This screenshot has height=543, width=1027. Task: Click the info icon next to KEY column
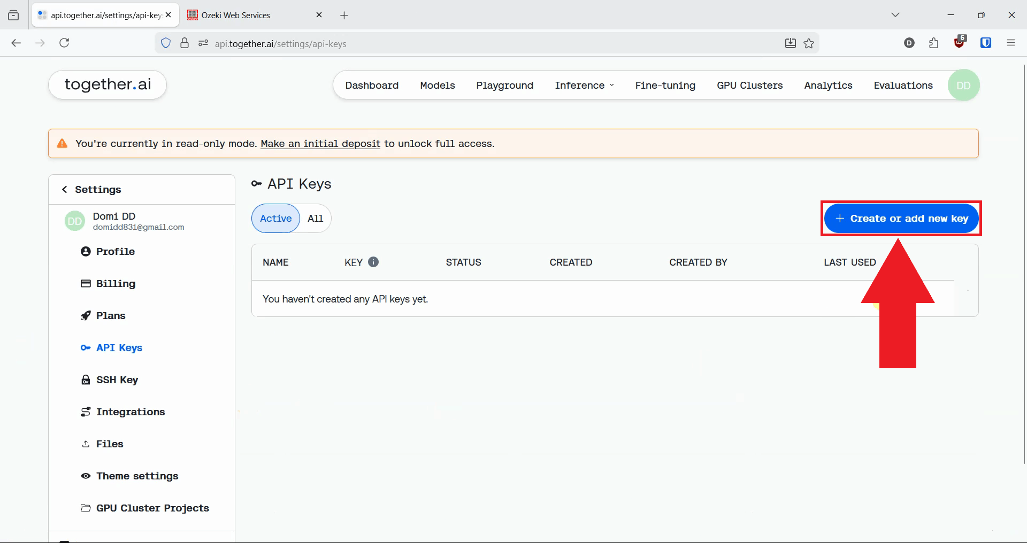[373, 262]
